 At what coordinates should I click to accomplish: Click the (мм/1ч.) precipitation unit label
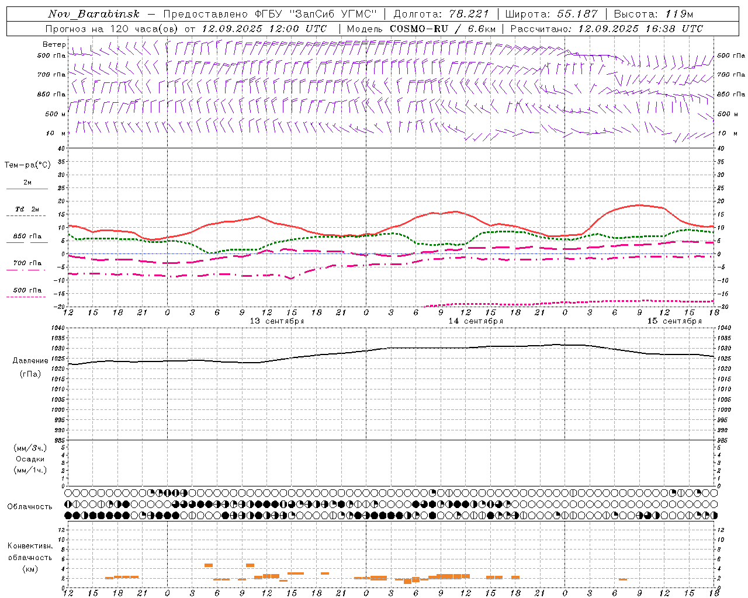[30, 470]
